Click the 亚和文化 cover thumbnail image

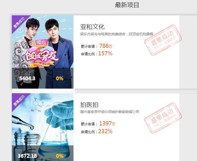pyautogui.click(x=43, y=52)
